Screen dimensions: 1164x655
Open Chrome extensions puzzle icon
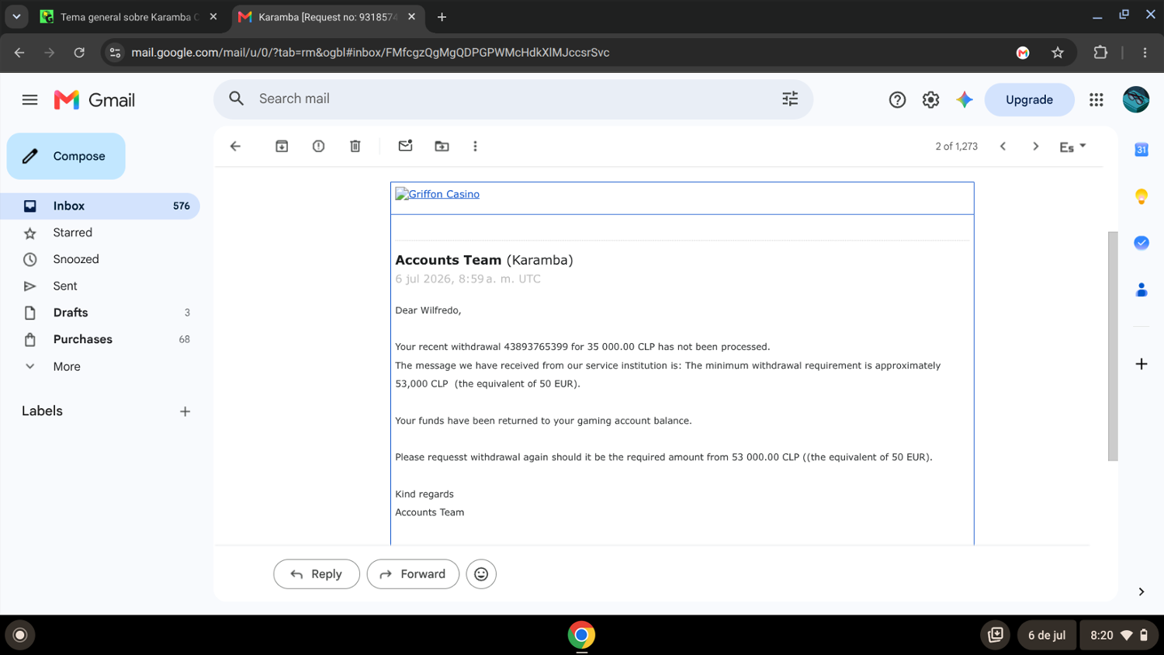click(x=1100, y=52)
